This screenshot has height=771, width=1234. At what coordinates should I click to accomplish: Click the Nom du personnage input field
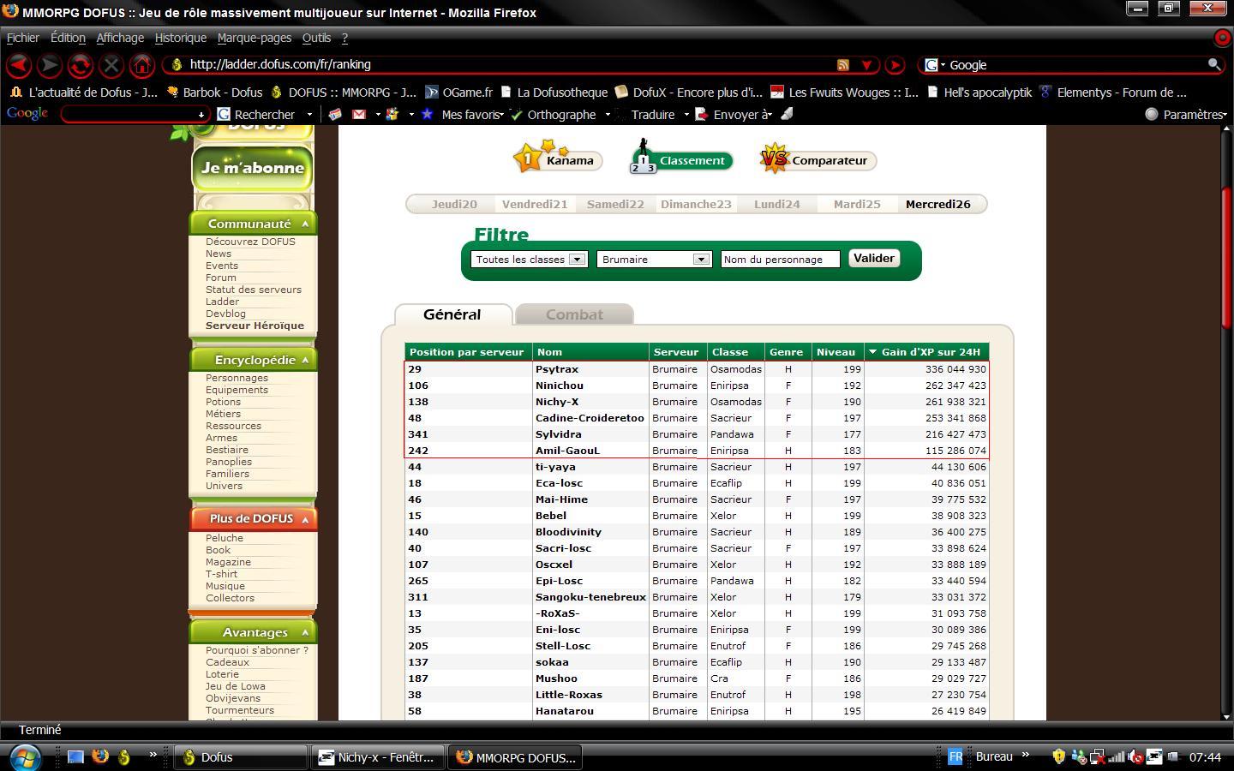[780, 260]
